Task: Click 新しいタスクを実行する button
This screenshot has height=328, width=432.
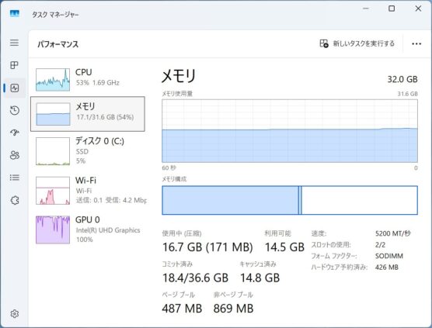Action: (x=357, y=43)
